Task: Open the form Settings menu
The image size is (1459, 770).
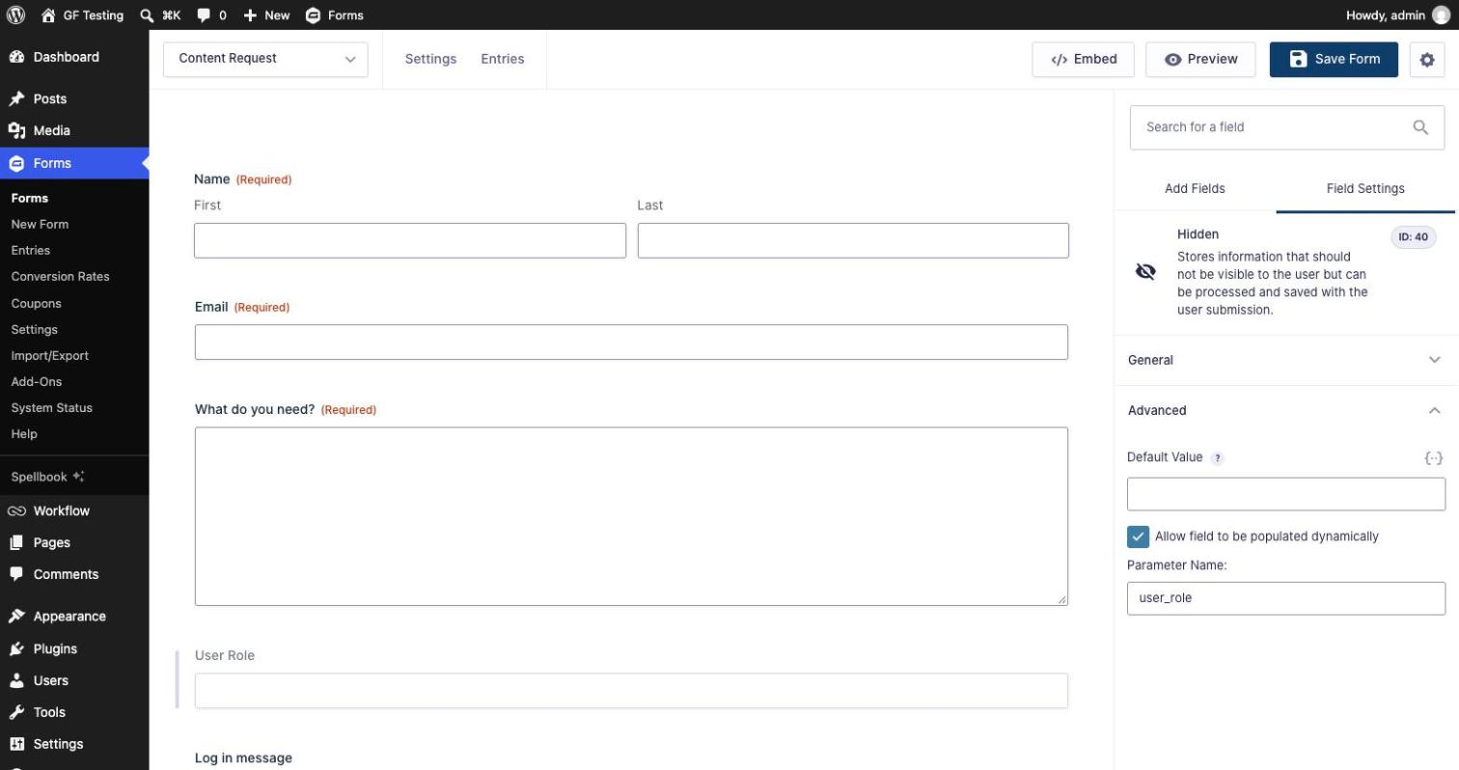Action: point(430,59)
